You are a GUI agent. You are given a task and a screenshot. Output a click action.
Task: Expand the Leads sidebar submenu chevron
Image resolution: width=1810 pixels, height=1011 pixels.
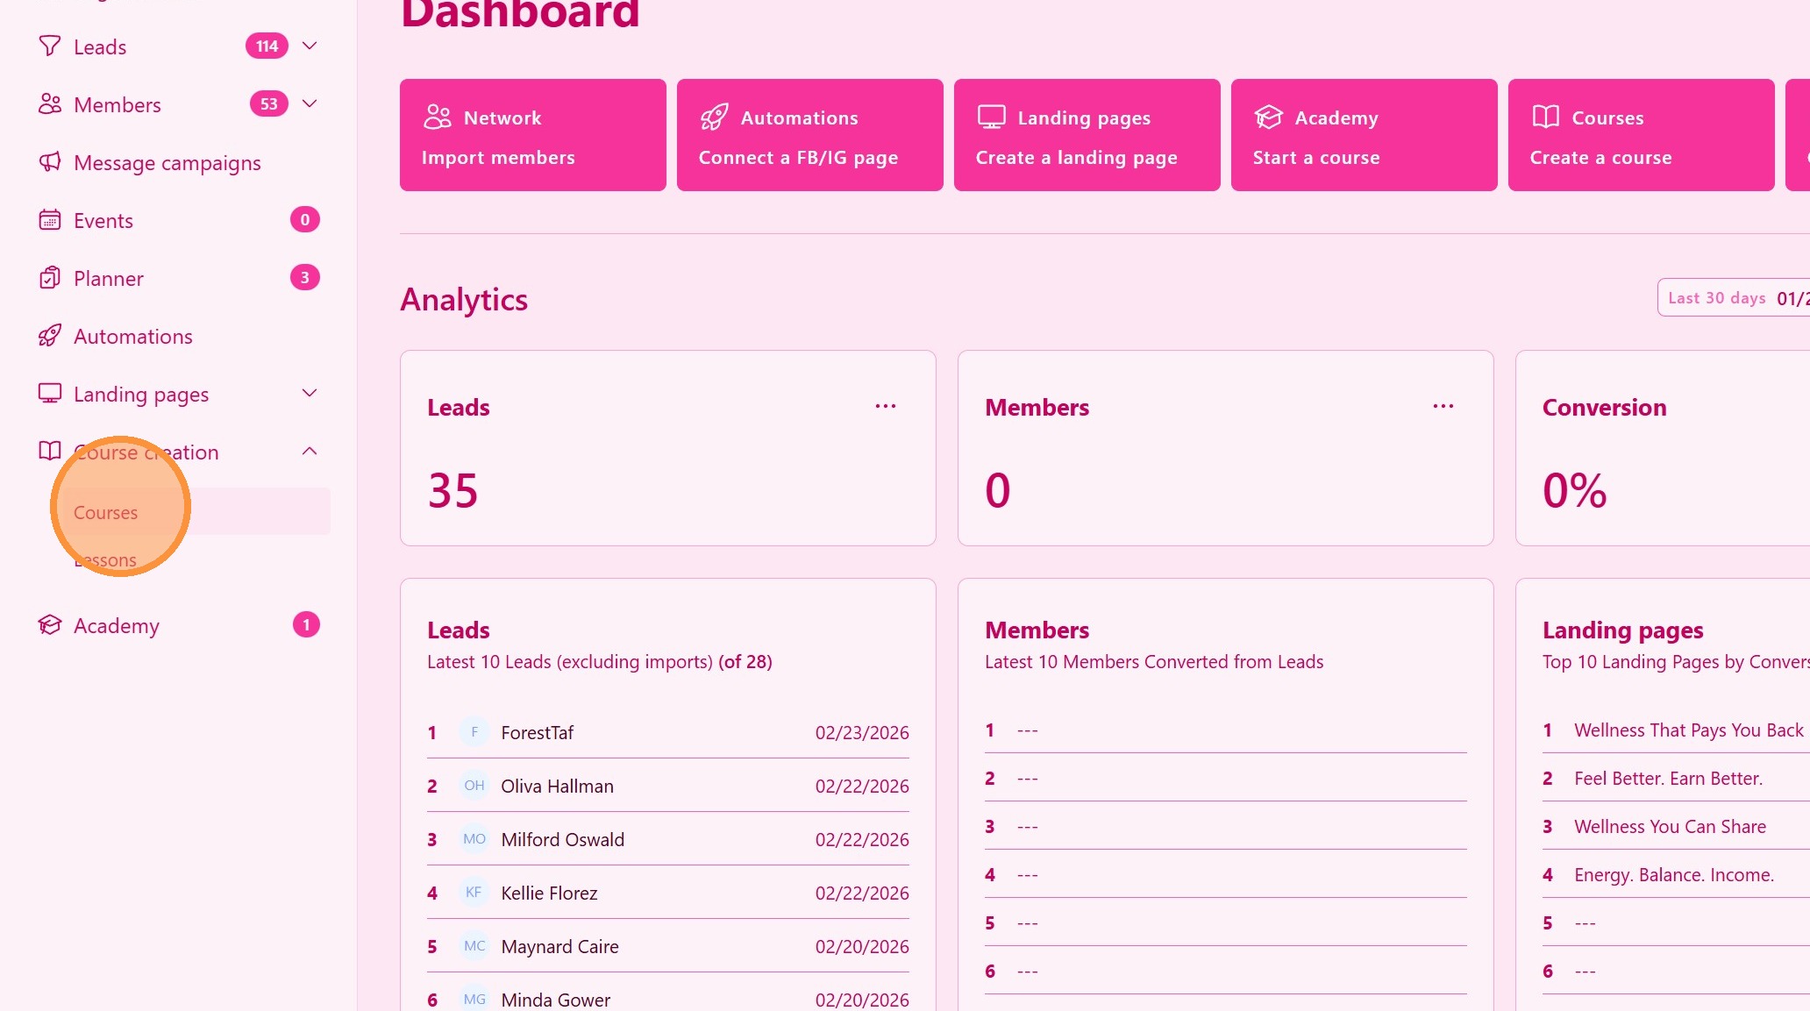(310, 46)
